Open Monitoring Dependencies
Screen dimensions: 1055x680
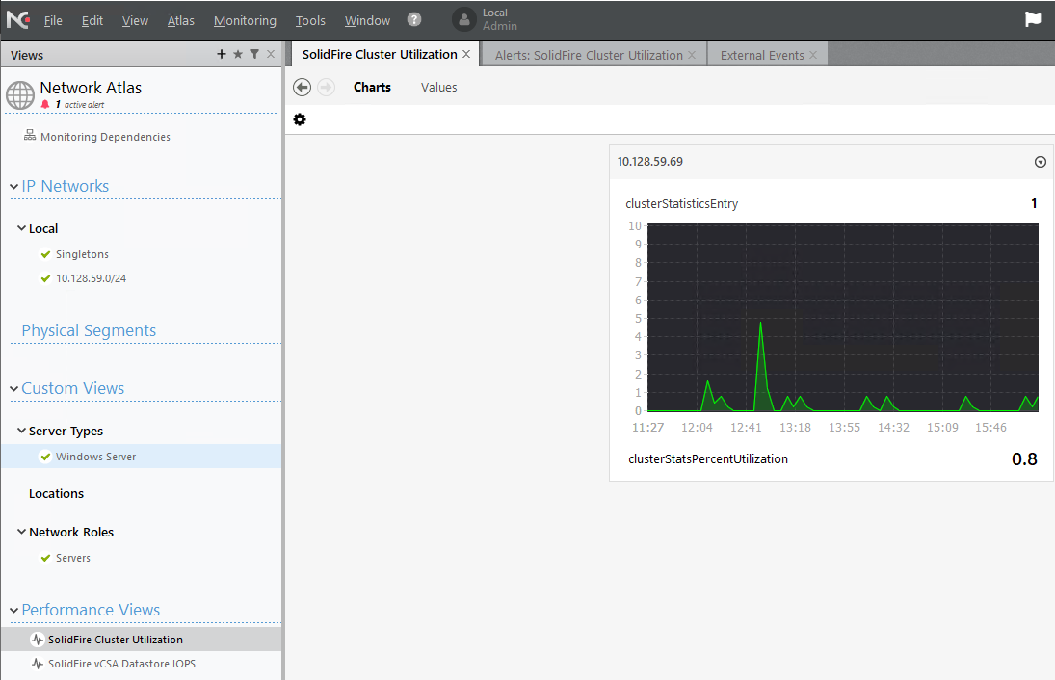click(x=105, y=137)
